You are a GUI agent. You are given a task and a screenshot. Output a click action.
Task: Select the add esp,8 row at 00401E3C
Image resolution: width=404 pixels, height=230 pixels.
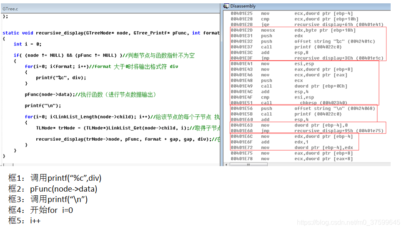269,53
